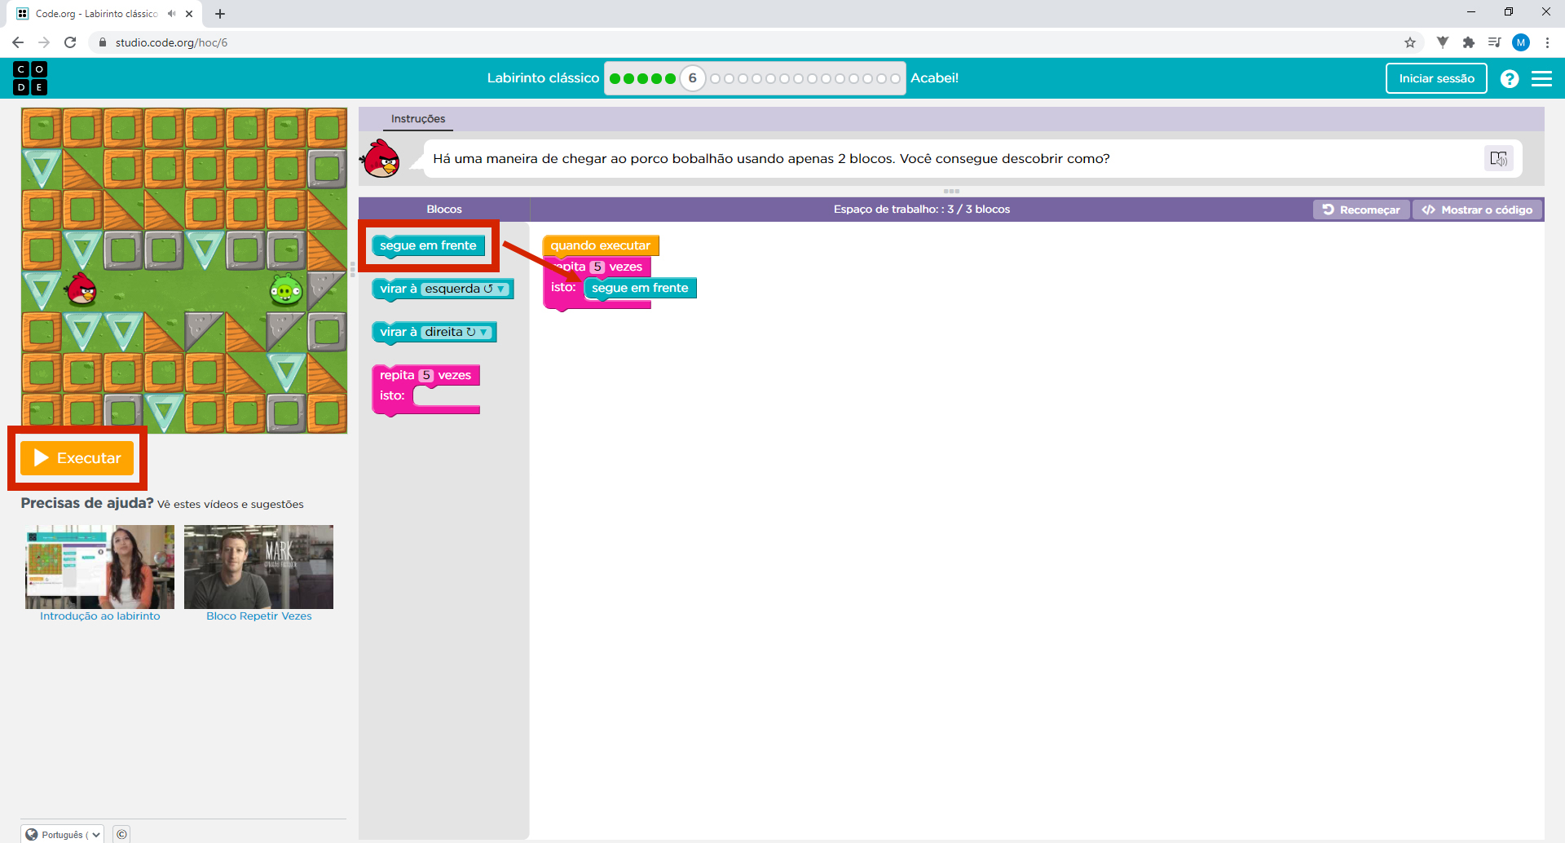Click the Iniciar sessão button
The image size is (1565, 843).
coord(1436,78)
